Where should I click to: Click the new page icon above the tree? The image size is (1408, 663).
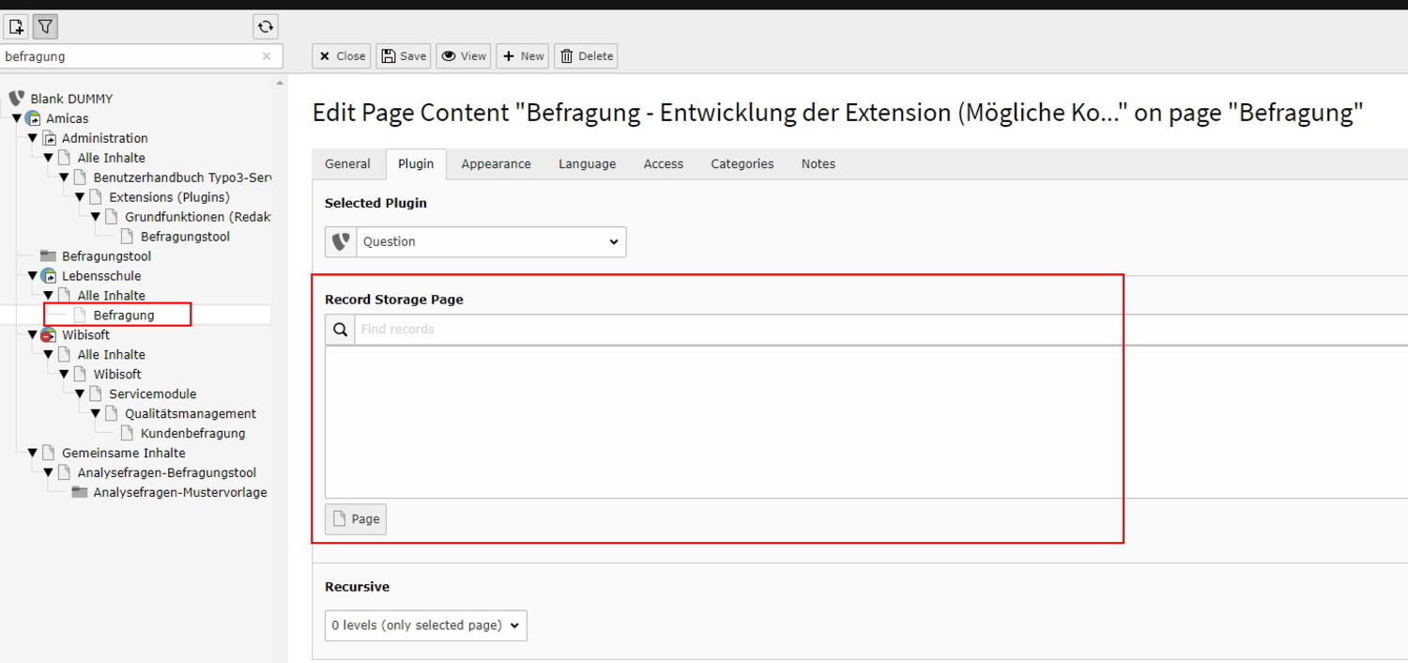tap(16, 27)
